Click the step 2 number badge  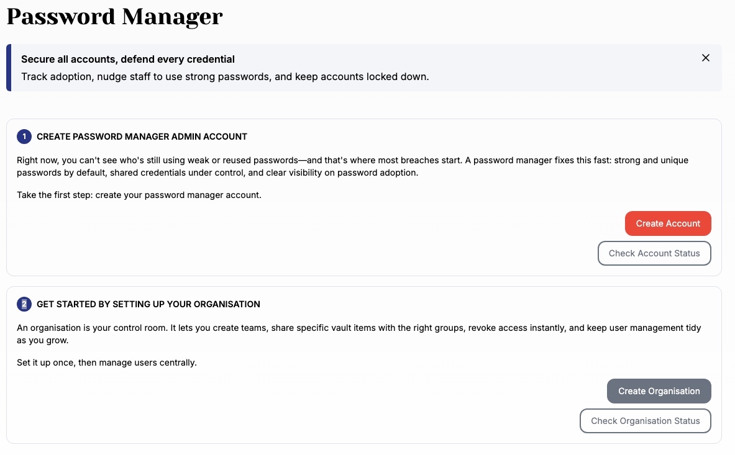click(x=24, y=304)
